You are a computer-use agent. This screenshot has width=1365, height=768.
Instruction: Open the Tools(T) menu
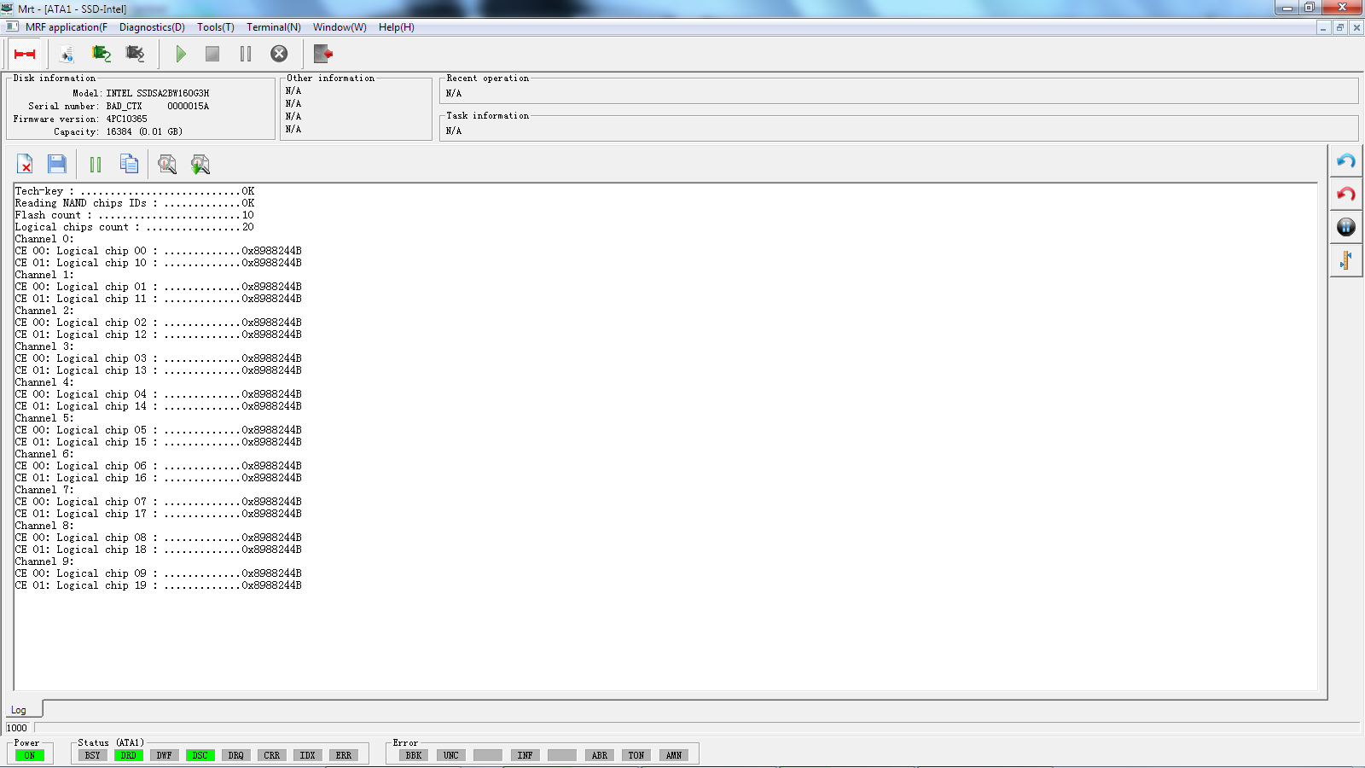click(216, 27)
